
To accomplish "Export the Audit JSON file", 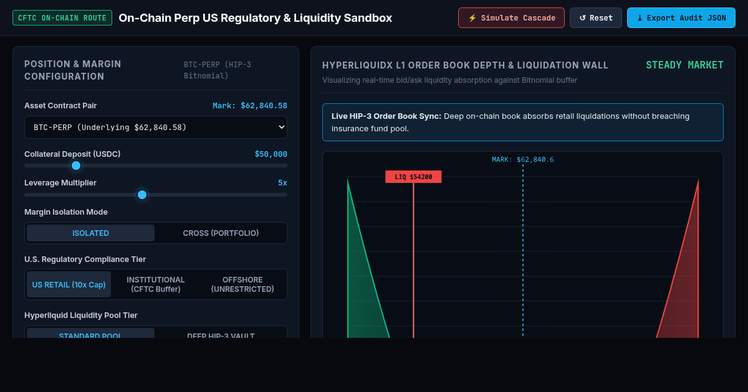I will (x=681, y=17).
